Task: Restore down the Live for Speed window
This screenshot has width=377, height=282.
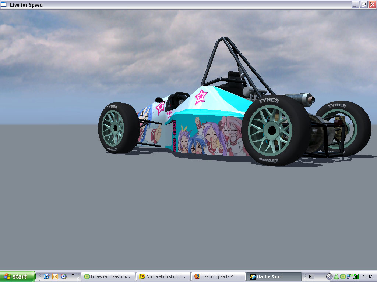Action: point(364,4)
